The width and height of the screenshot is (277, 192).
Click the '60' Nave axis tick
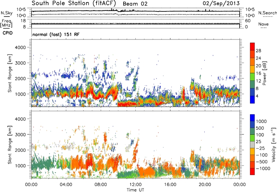(248, 21)
